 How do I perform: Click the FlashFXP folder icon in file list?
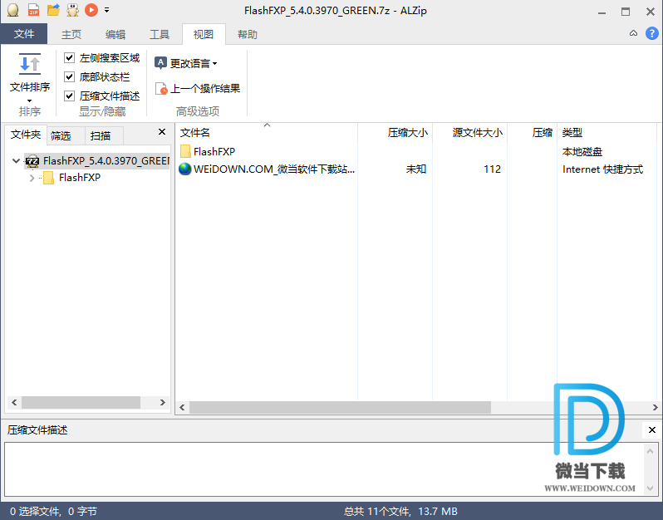click(185, 151)
